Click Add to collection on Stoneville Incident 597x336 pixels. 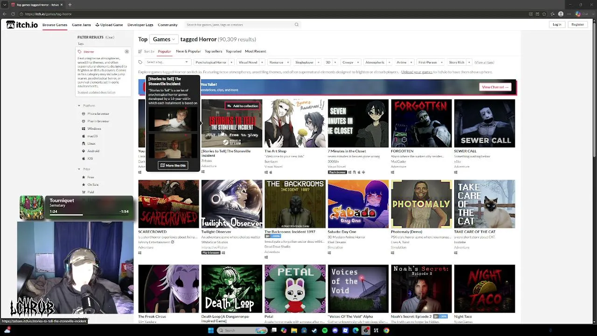(x=243, y=106)
